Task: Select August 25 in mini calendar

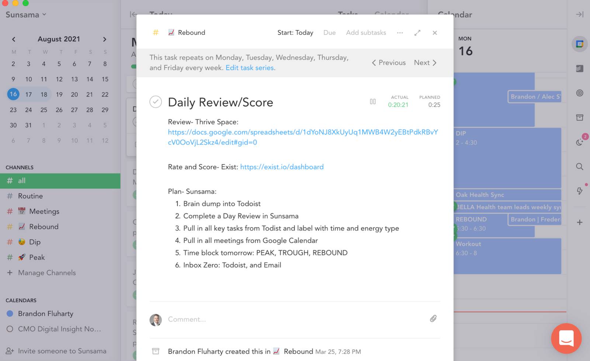Action: (x=44, y=110)
